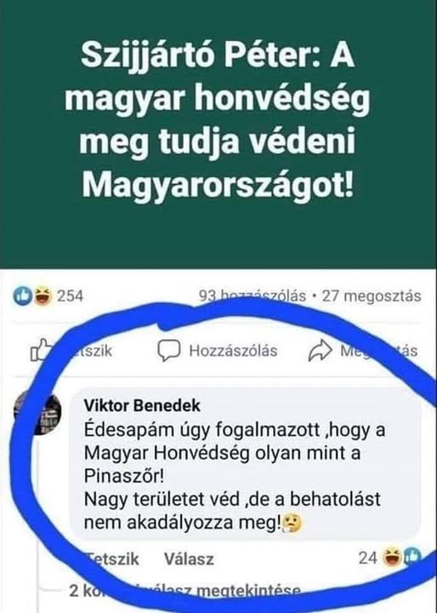Open the laughing reaction emoji beside 254

pos(43,296)
